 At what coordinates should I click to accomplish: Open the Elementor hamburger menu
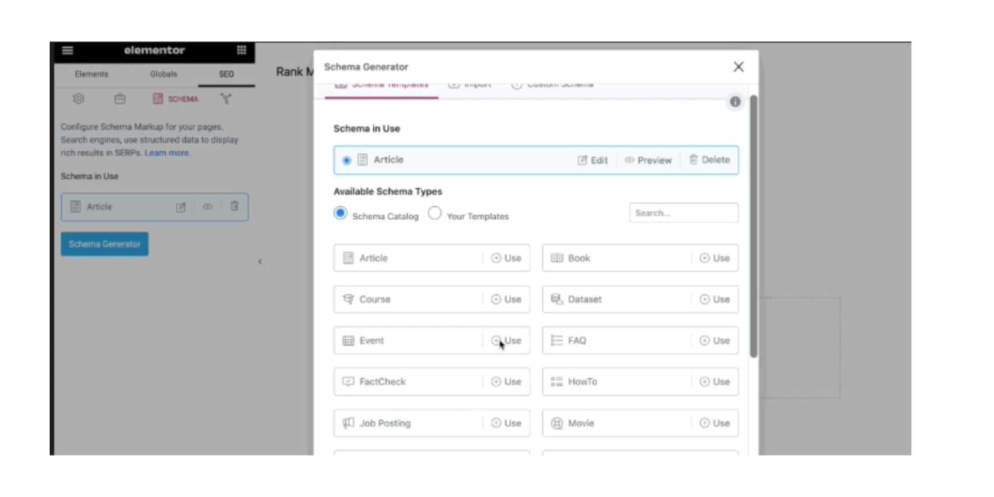pos(67,50)
